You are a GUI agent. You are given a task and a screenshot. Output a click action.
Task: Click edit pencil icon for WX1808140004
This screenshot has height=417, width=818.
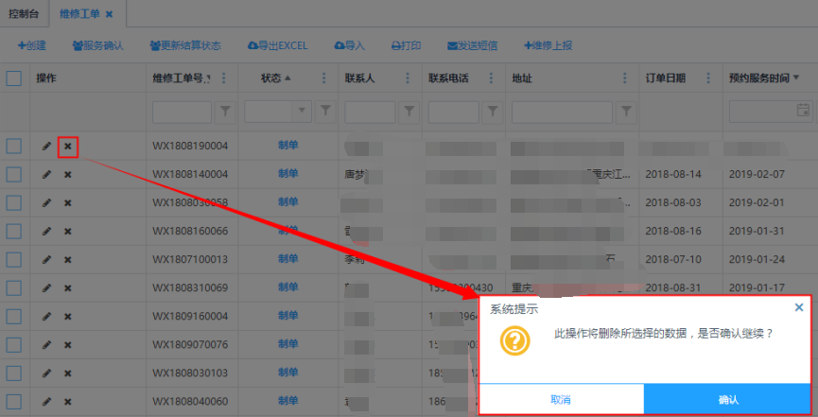[x=46, y=175]
